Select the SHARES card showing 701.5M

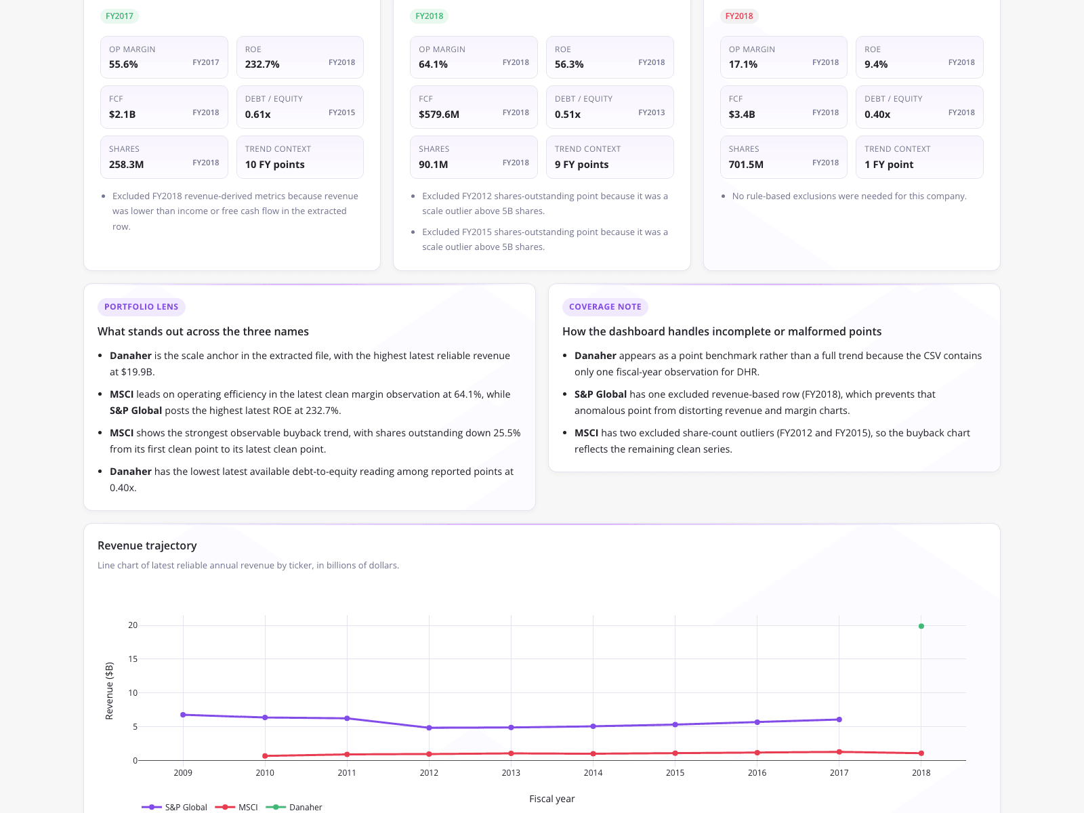784,157
